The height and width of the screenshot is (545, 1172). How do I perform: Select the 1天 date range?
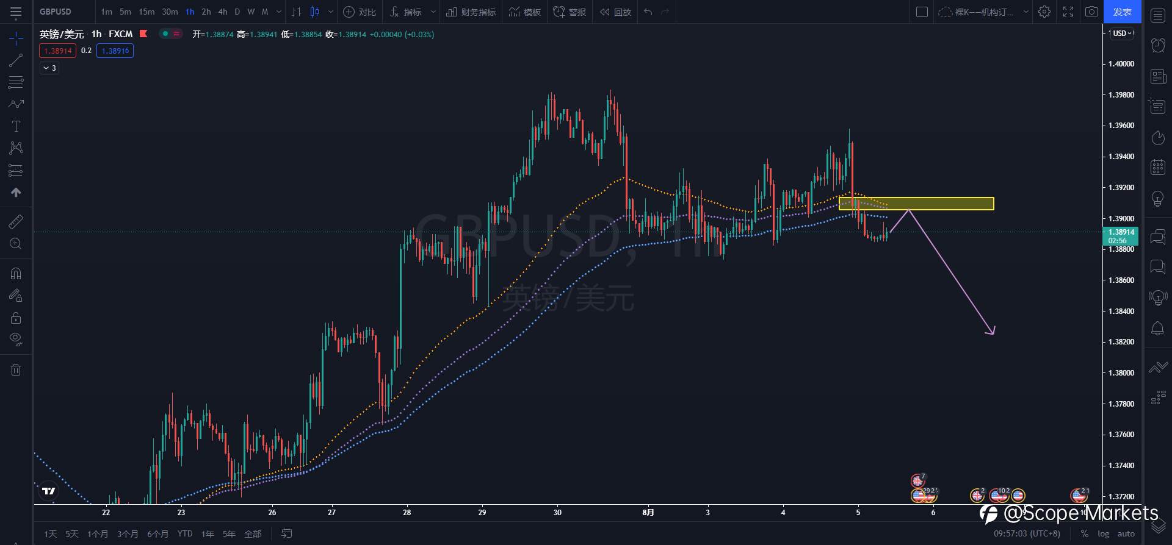(x=50, y=534)
